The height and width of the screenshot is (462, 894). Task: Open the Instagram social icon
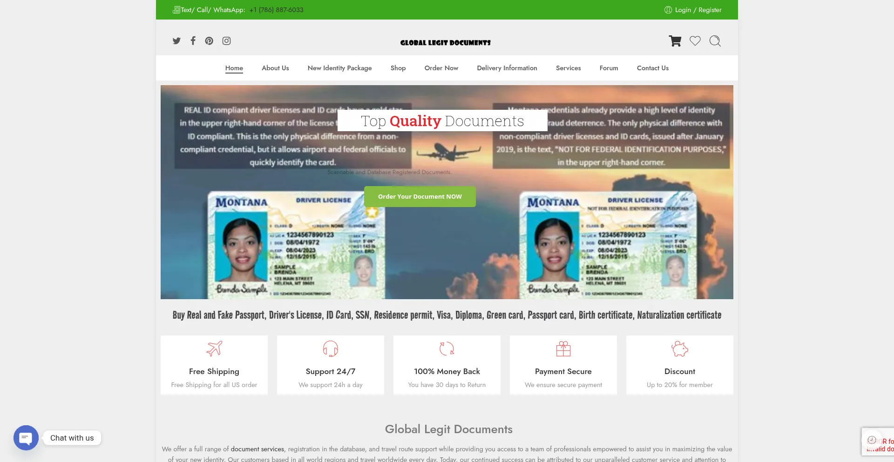pos(226,41)
